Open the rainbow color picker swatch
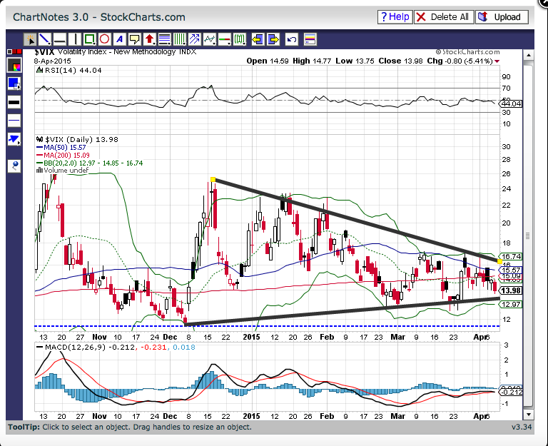This screenshot has height=446, width=548. (x=14, y=65)
